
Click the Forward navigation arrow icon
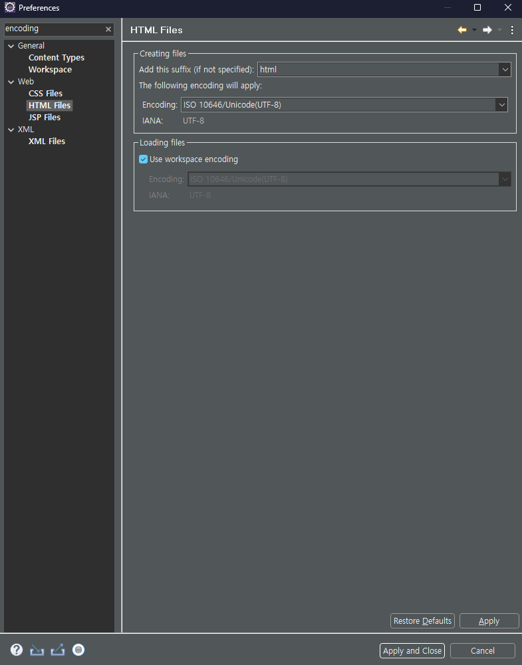(x=487, y=30)
